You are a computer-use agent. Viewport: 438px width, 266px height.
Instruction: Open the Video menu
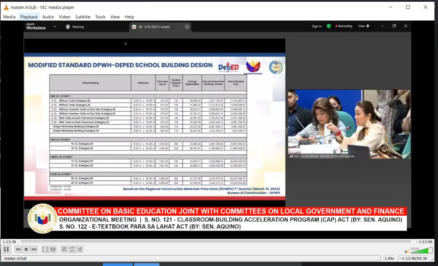pos(64,17)
